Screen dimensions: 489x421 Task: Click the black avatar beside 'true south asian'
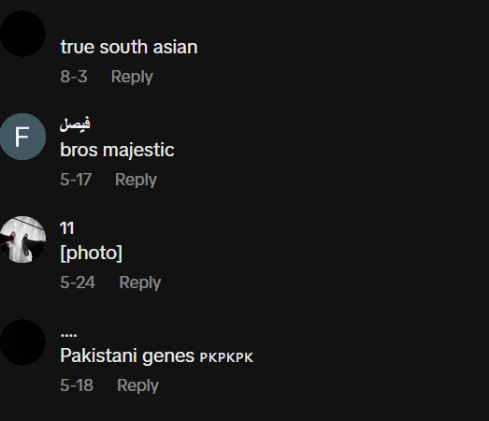pyautogui.click(x=22, y=34)
